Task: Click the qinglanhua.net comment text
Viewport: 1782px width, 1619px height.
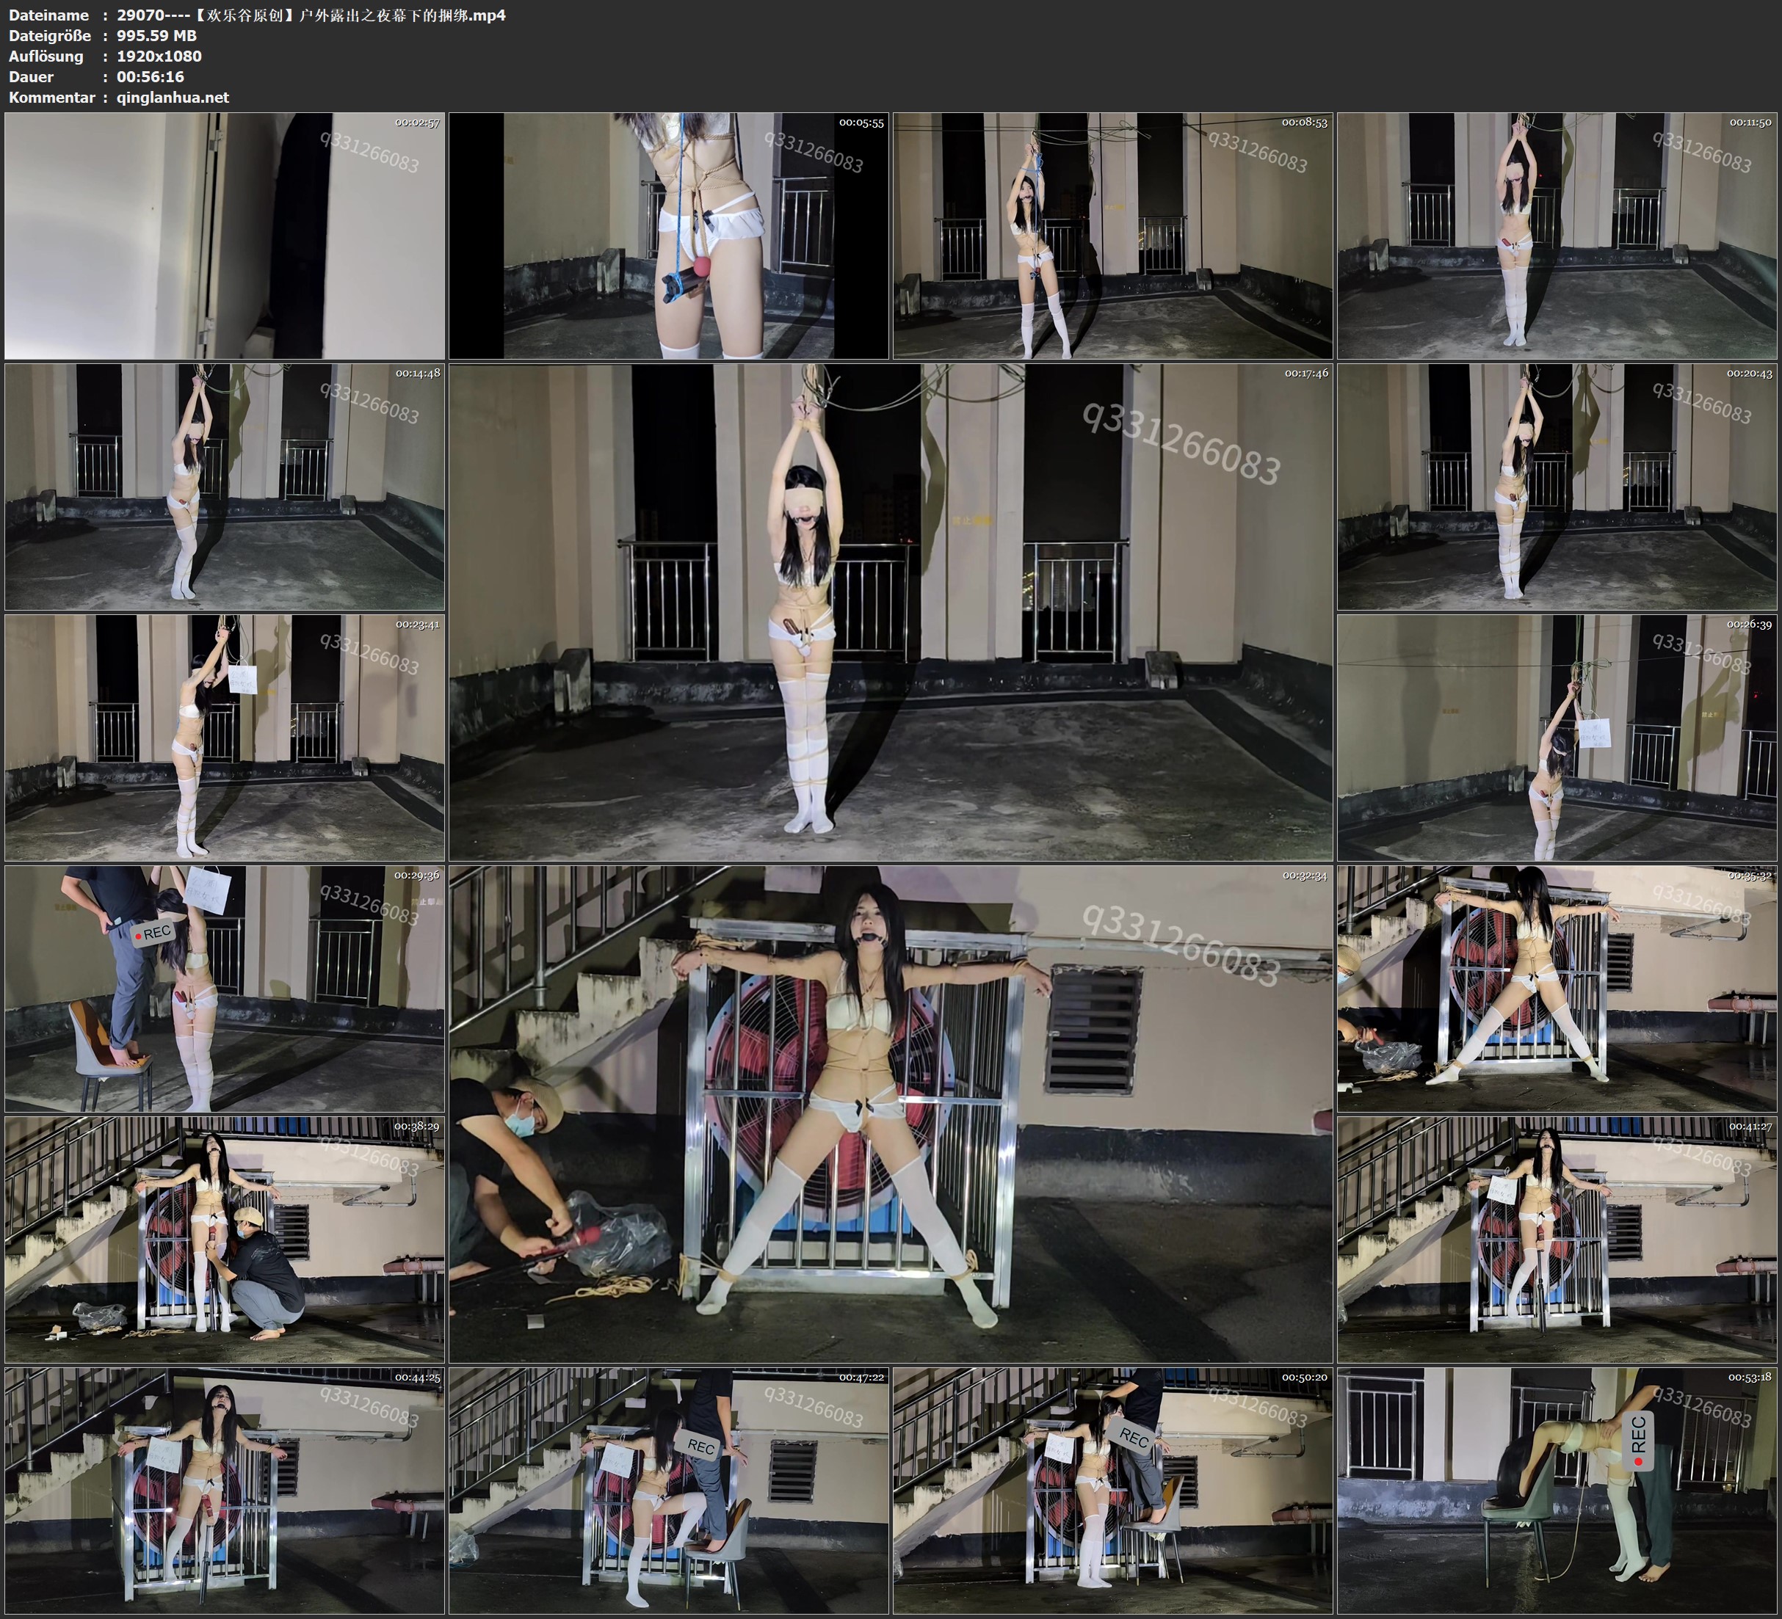Action: [x=173, y=97]
